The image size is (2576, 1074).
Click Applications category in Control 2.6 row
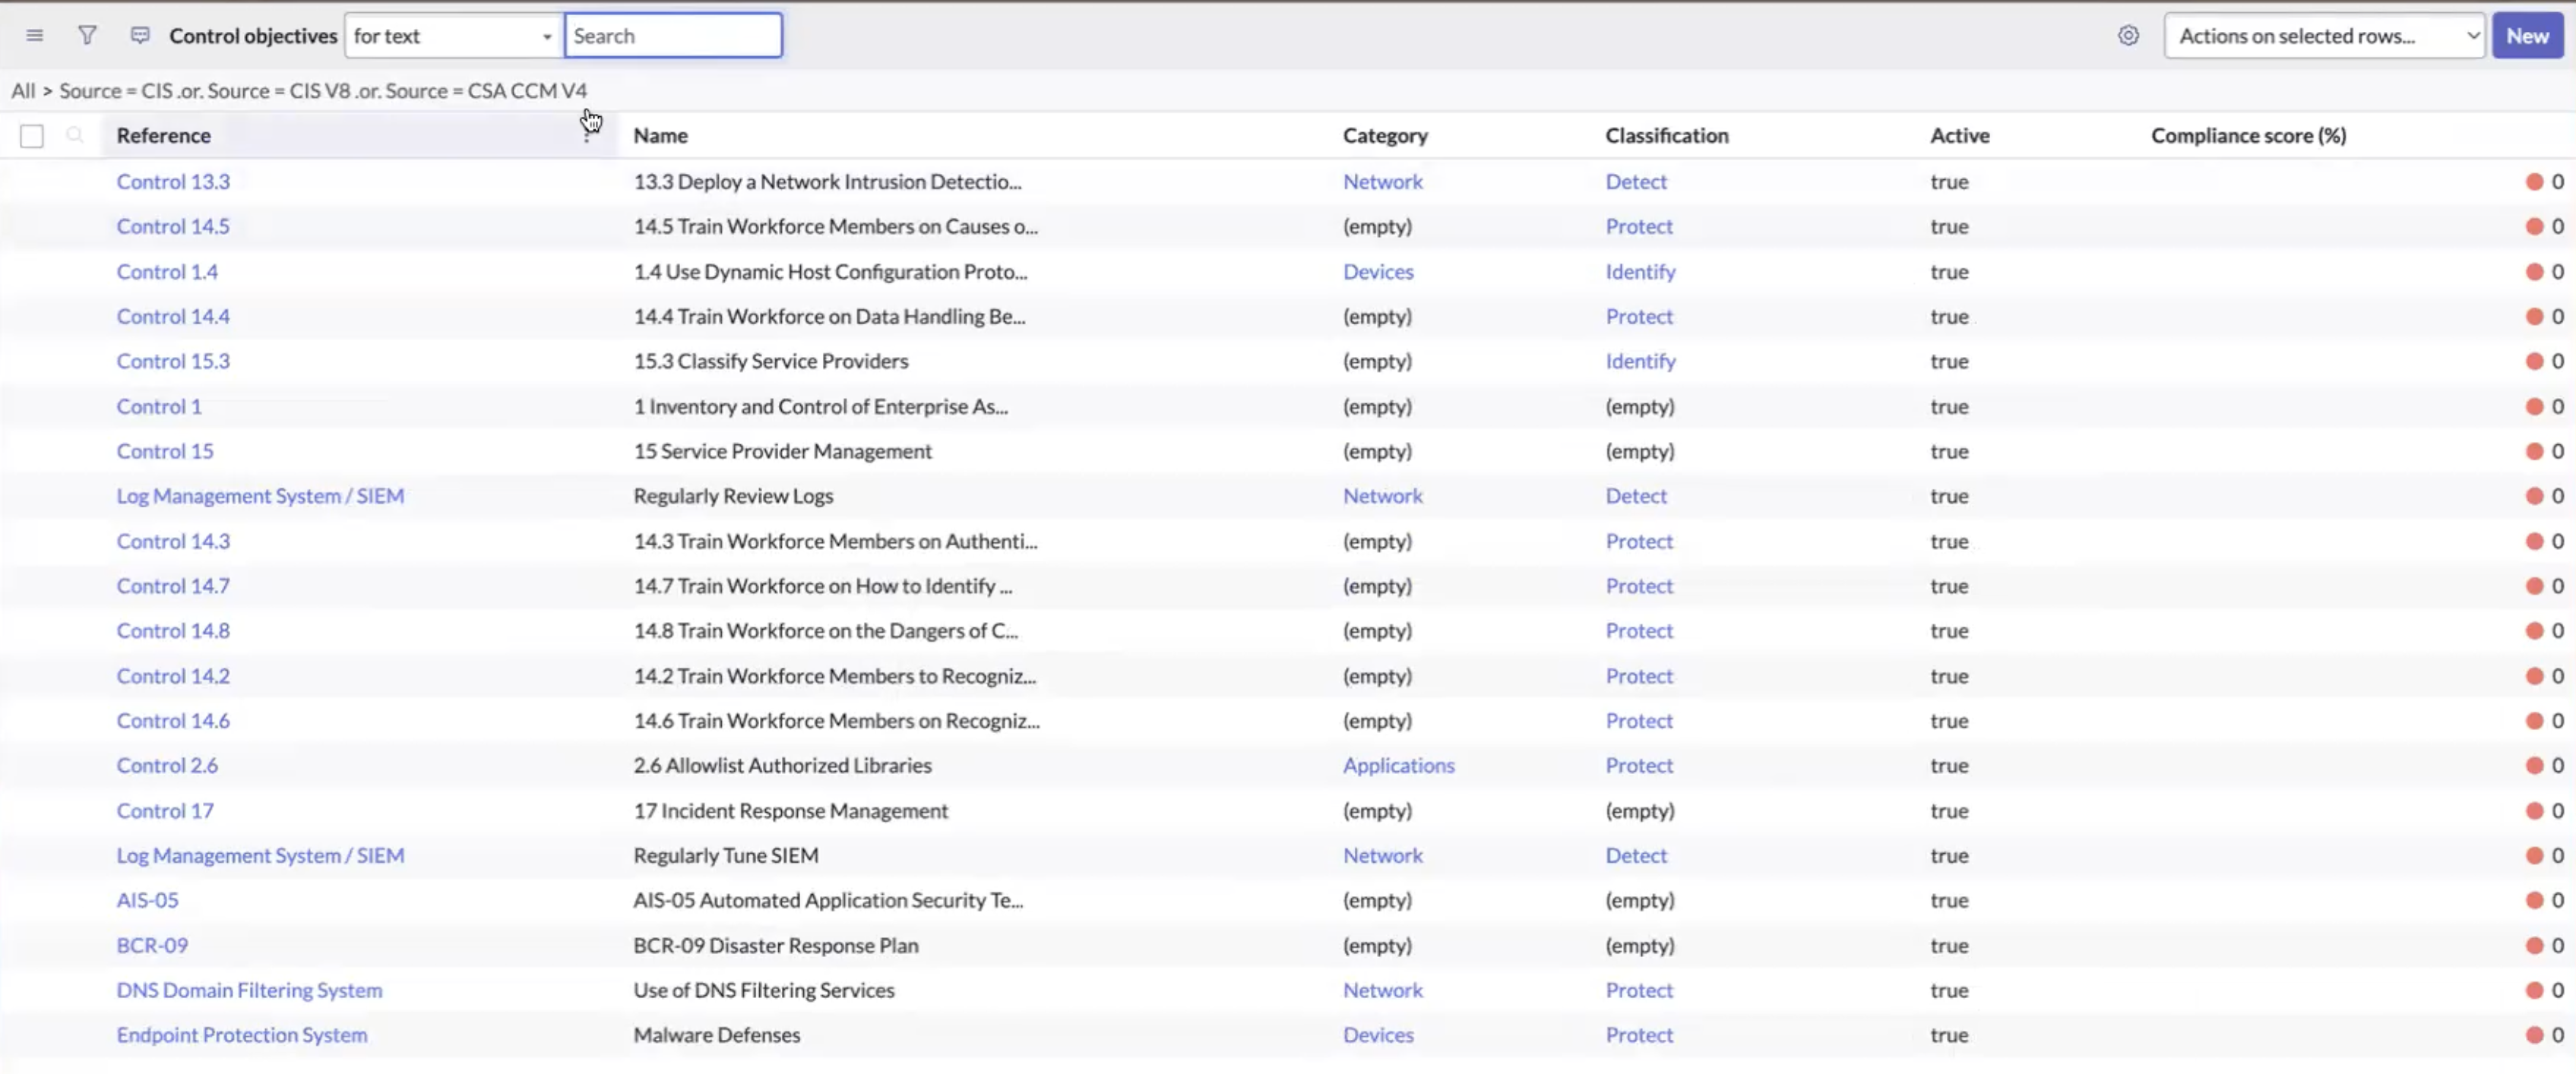pos(1398,765)
